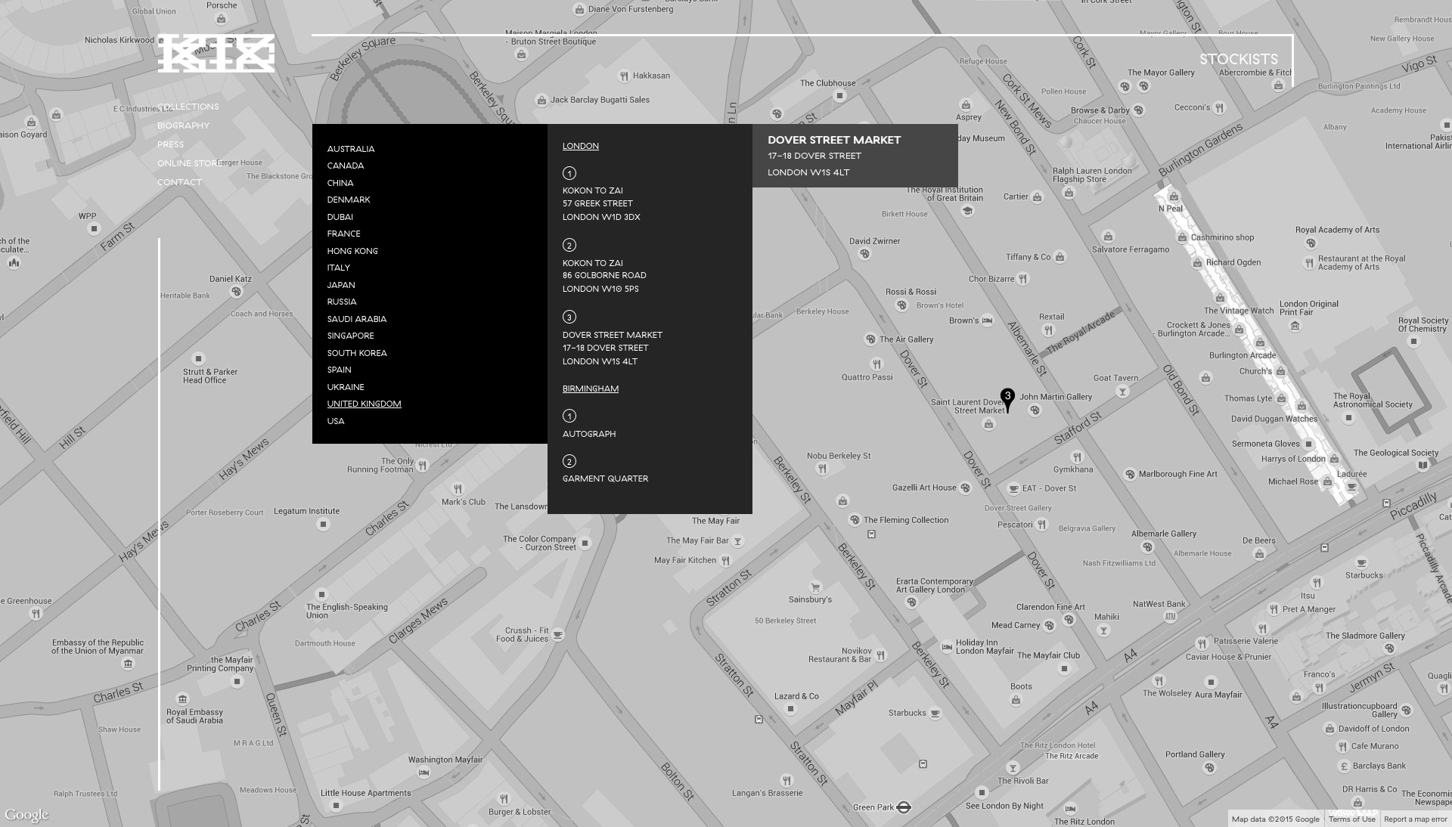Choose USA from the country list
Viewport: 1452px width, 827px height.
336,421
